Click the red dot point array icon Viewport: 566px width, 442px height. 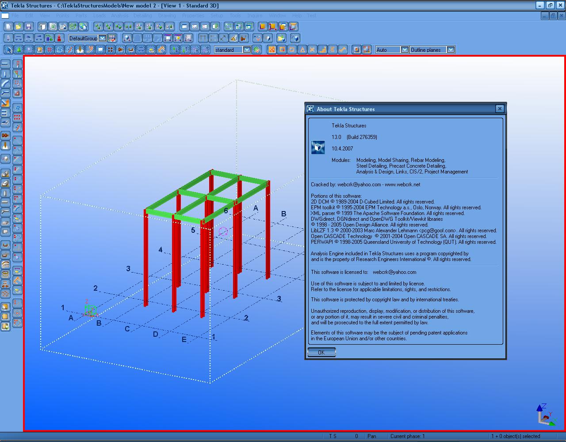17,118
